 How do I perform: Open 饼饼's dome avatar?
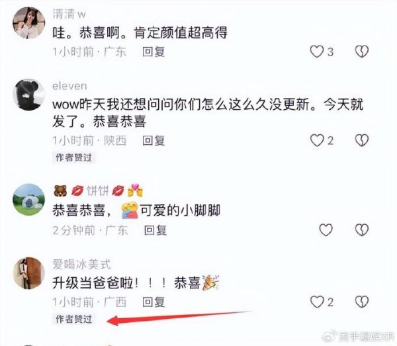click(x=29, y=199)
